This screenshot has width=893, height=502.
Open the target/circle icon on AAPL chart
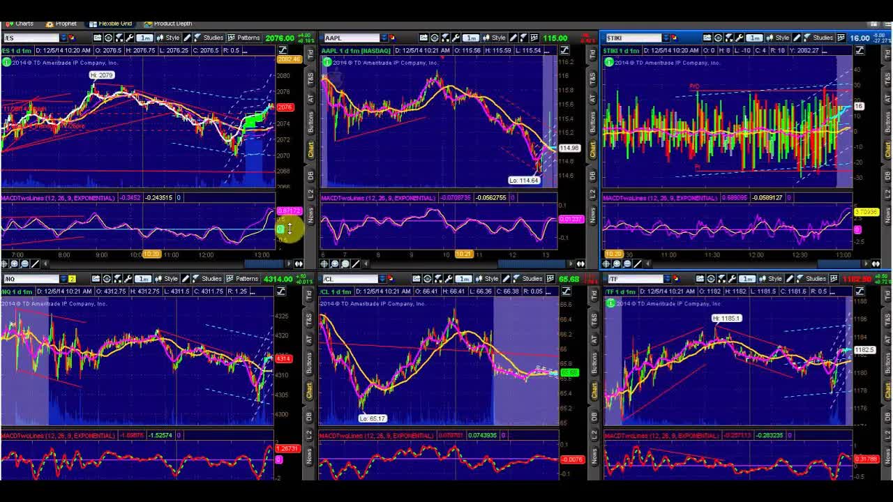tap(435, 38)
